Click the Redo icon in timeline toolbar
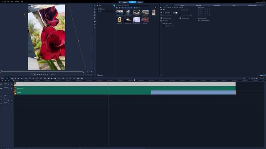The width and height of the screenshot is (266, 149). (x=22, y=78)
